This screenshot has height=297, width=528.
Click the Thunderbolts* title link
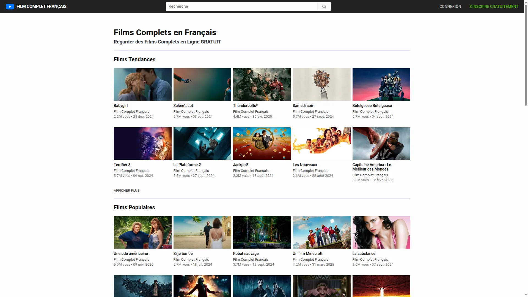[x=245, y=106]
